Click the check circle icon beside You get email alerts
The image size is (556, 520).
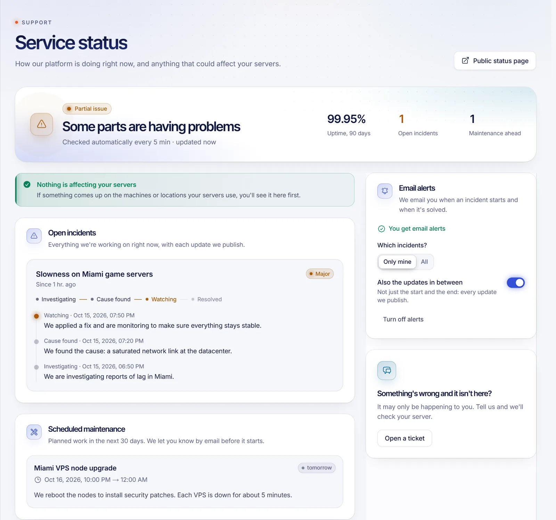tap(381, 229)
